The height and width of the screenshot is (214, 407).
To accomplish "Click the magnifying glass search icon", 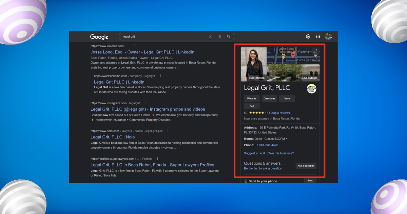I will 229,37.
